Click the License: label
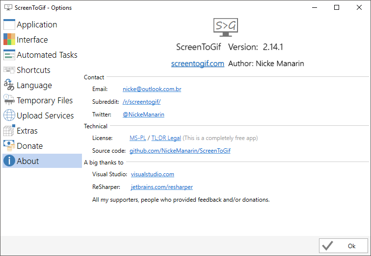The width and height of the screenshot is (371, 256). (103, 138)
